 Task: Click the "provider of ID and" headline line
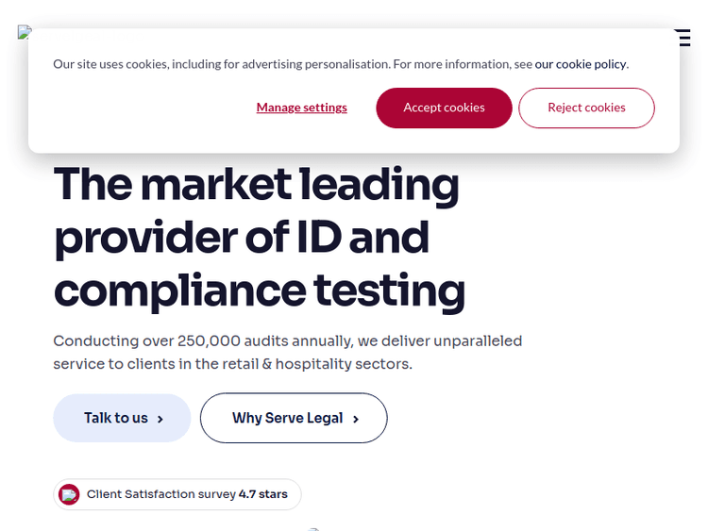(x=242, y=237)
